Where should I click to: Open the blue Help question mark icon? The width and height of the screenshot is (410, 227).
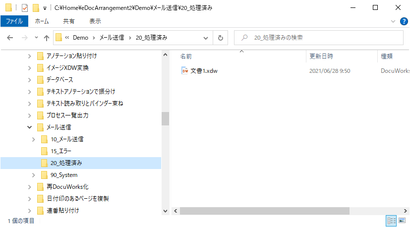click(x=404, y=21)
